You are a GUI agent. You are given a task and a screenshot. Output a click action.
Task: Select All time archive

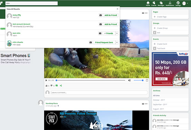[x=156, y=95]
